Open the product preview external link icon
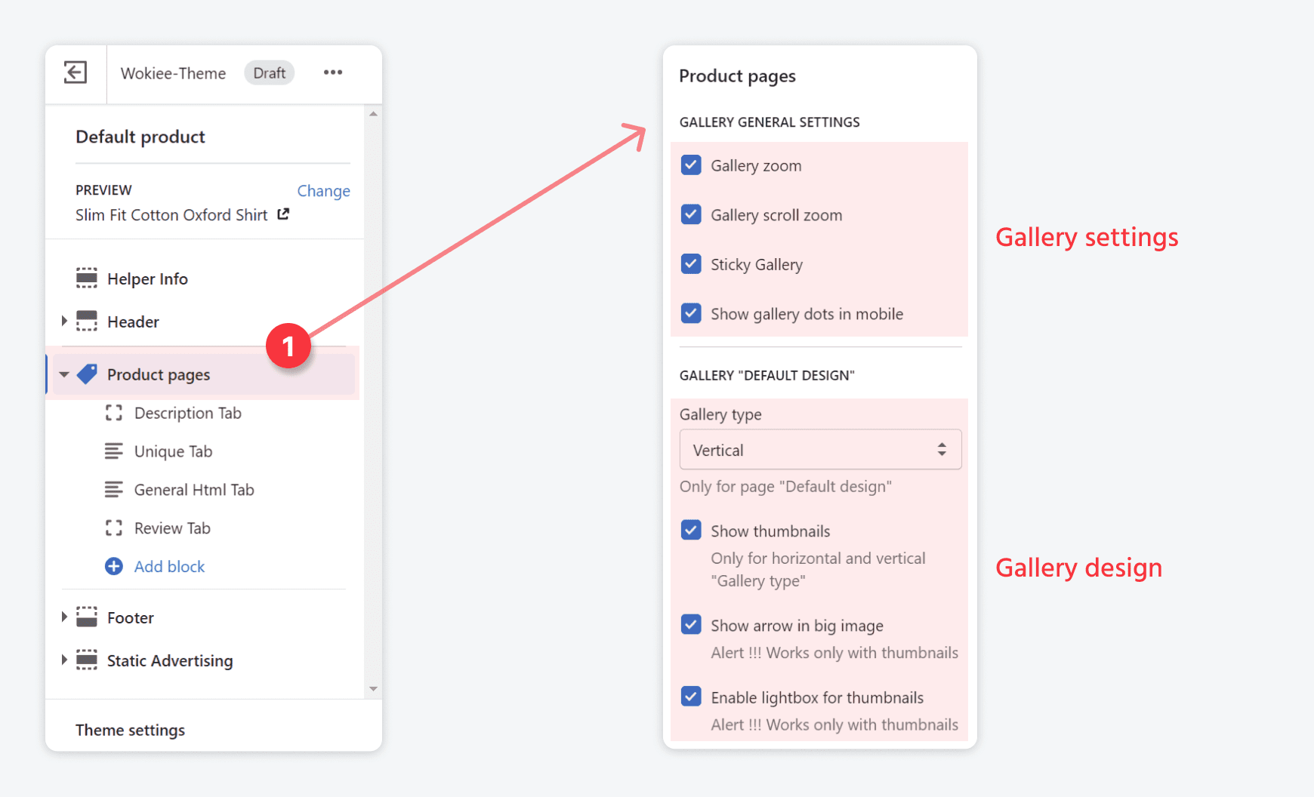Viewport: 1314px width, 797px height. click(282, 214)
